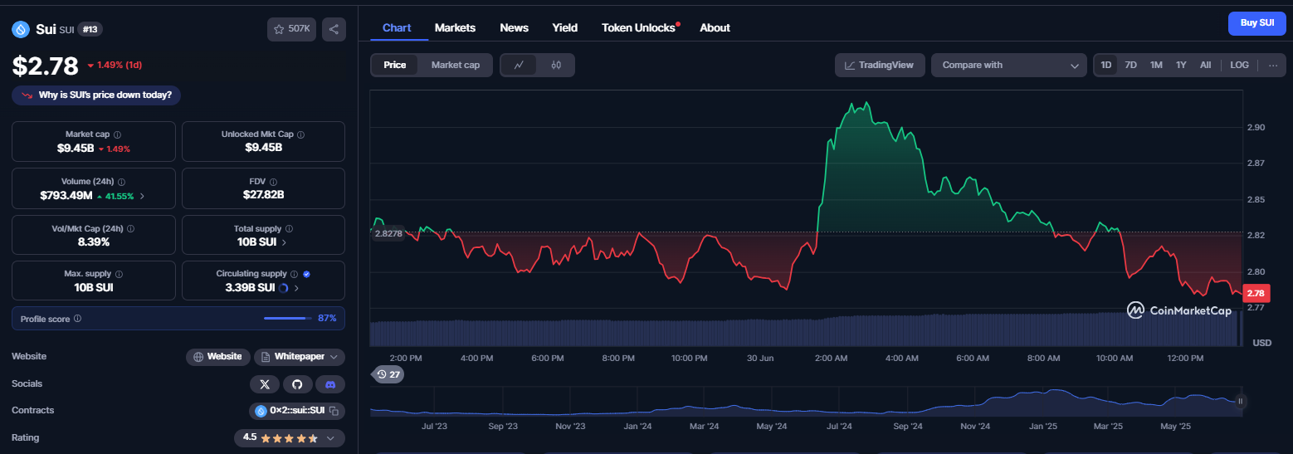Add Sui to watchlist with star button
The image size is (1293, 454).
coord(292,29)
